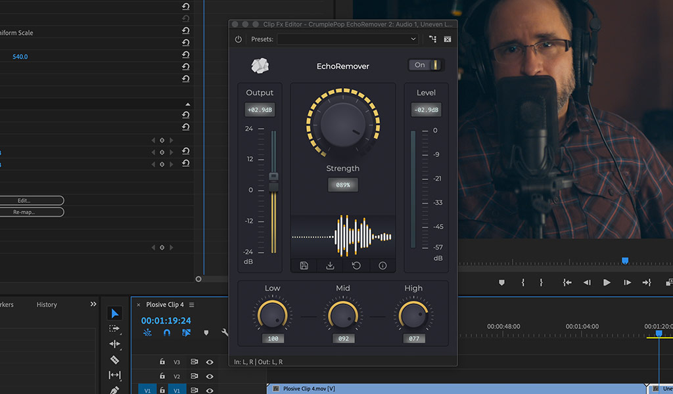Open timeline display settings wrench
Viewport: 673px width, 394px height.
225,332
